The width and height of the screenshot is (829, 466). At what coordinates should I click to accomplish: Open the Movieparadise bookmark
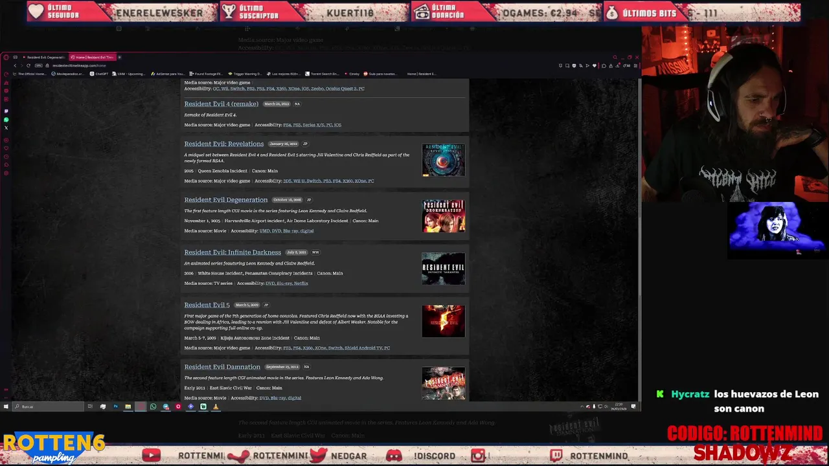click(x=67, y=74)
